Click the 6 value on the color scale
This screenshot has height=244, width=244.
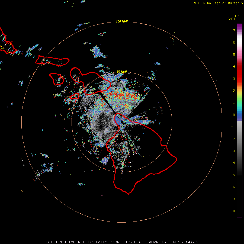tap(234, 43)
